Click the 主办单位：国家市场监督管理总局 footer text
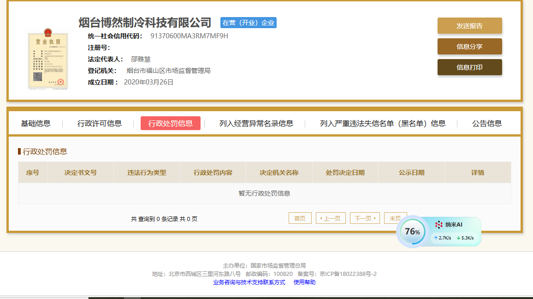The height and width of the screenshot is (299, 533). click(x=265, y=266)
